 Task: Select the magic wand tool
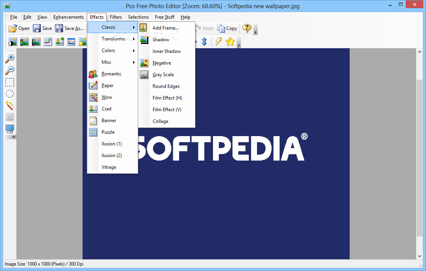[10, 105]
